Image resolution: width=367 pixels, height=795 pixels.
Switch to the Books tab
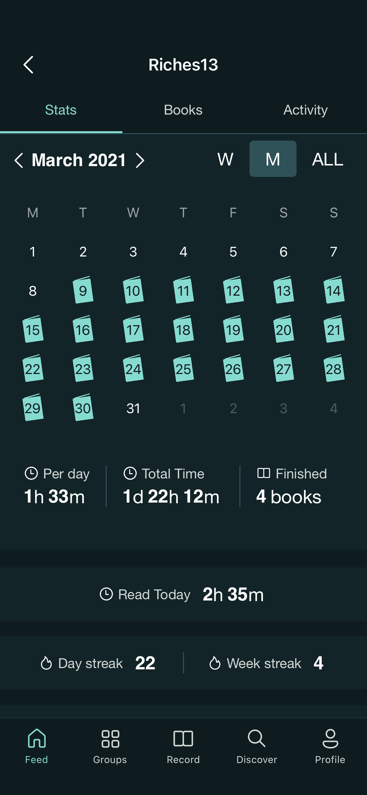tap(183, 110)
